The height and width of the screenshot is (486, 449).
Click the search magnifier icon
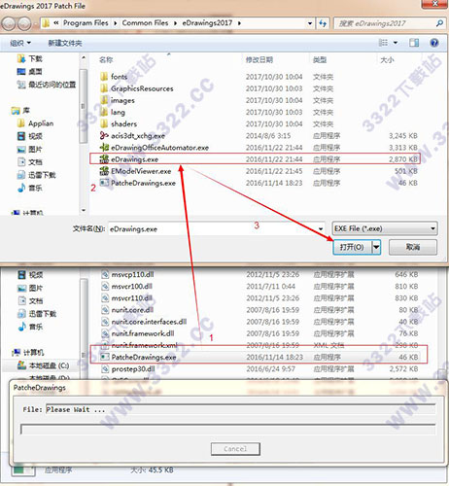click(439, 23)
